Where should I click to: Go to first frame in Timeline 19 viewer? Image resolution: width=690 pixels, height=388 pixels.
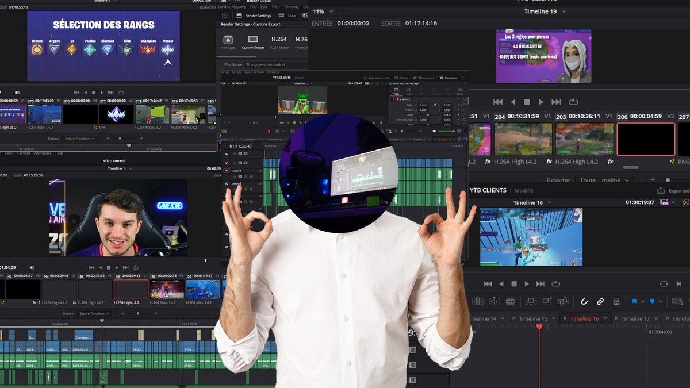(x=499, y=102)
